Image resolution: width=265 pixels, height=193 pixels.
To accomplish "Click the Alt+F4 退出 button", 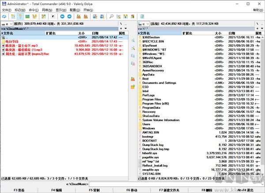I will click(245, 190).
